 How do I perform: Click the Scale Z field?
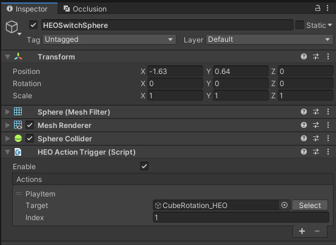(305, 96)
